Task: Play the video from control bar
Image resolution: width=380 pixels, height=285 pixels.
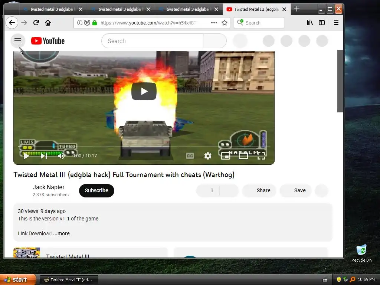Action: point(26,156)
